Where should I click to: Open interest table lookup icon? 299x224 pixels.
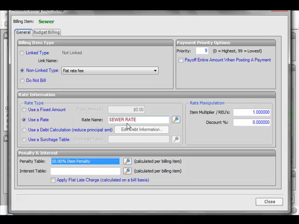tap(127, 171)
